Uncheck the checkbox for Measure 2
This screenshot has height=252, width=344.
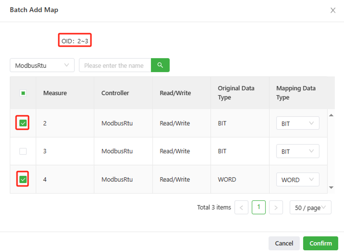tap(23, 123)
